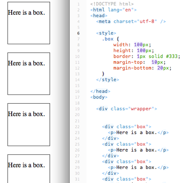Click the meta charset="utf-8" line
The height and width of the screenshot is (183, 185).
131,22
